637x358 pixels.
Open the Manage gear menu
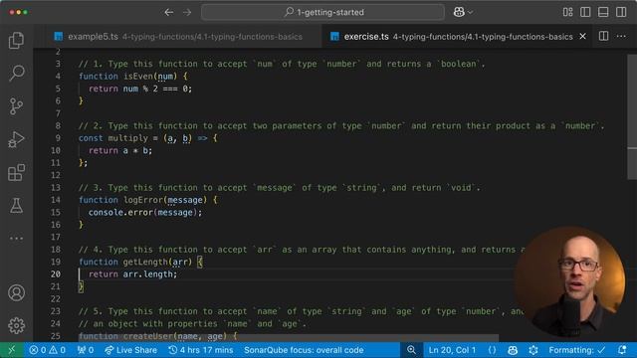[16, 325]
